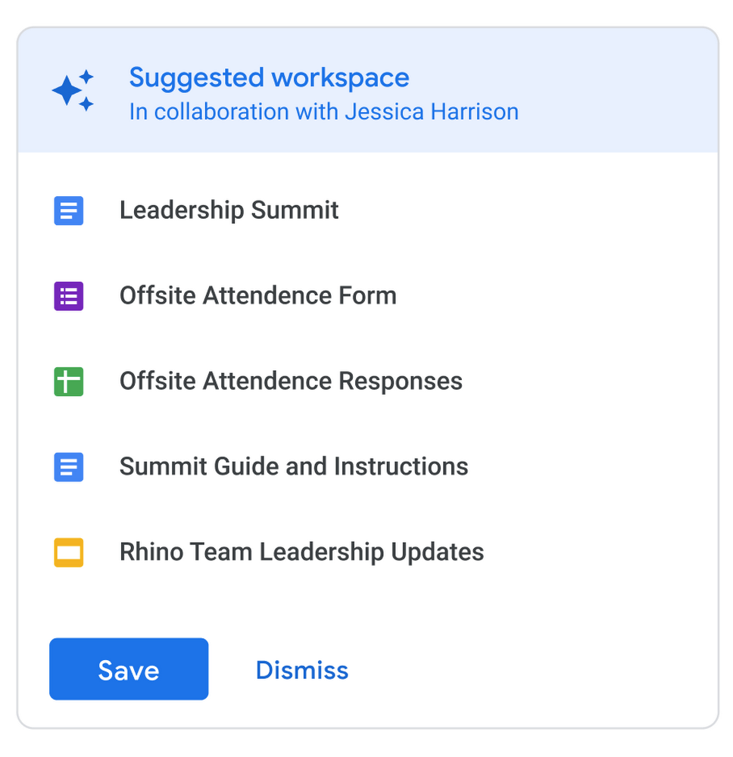The image size is (733, 757).
Task: Click the yellow Slides icon for Rhino Team
Action: [68, 553]
